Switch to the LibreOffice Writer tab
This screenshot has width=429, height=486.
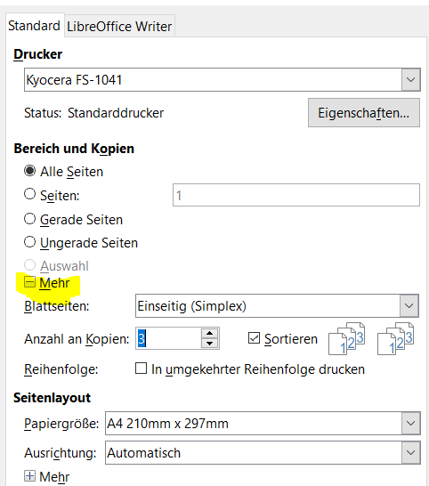(x=119, y=26)
